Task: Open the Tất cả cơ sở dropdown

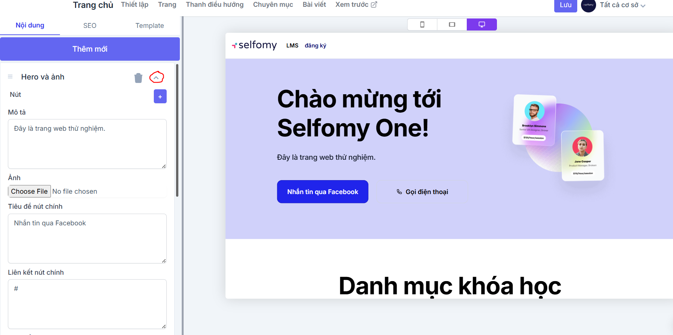Action: click(x=623, y=5)
